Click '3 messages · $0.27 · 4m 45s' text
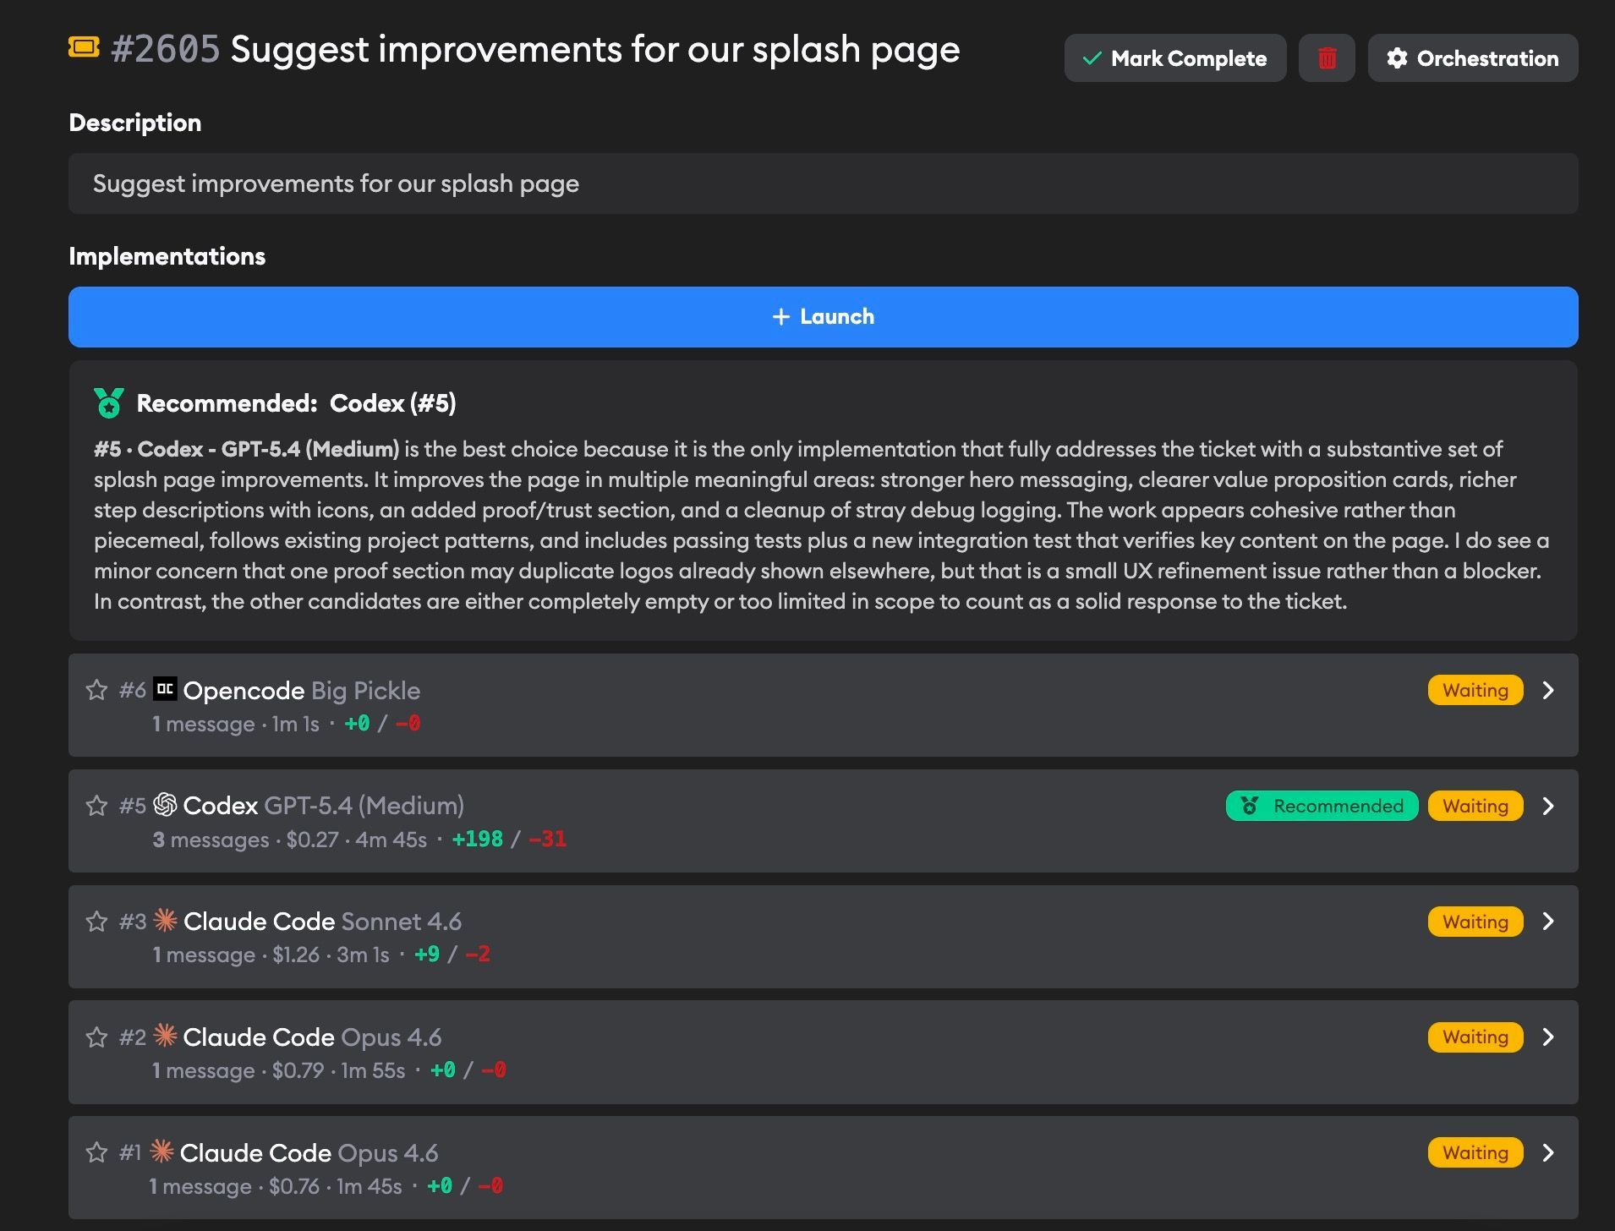 pos(290,840)
